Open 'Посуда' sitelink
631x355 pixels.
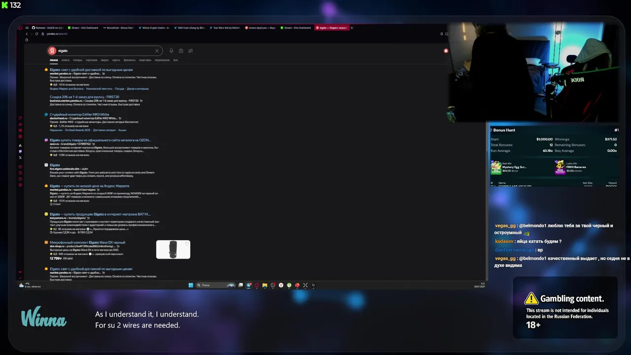pyautogui.click(x=120, y=89)
